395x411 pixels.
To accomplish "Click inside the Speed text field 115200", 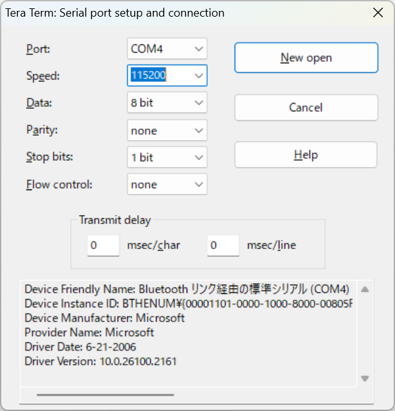I will click(x=157, y=76).
